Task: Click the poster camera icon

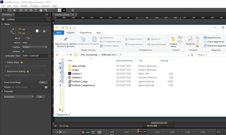Action: (x=46, y=87)
